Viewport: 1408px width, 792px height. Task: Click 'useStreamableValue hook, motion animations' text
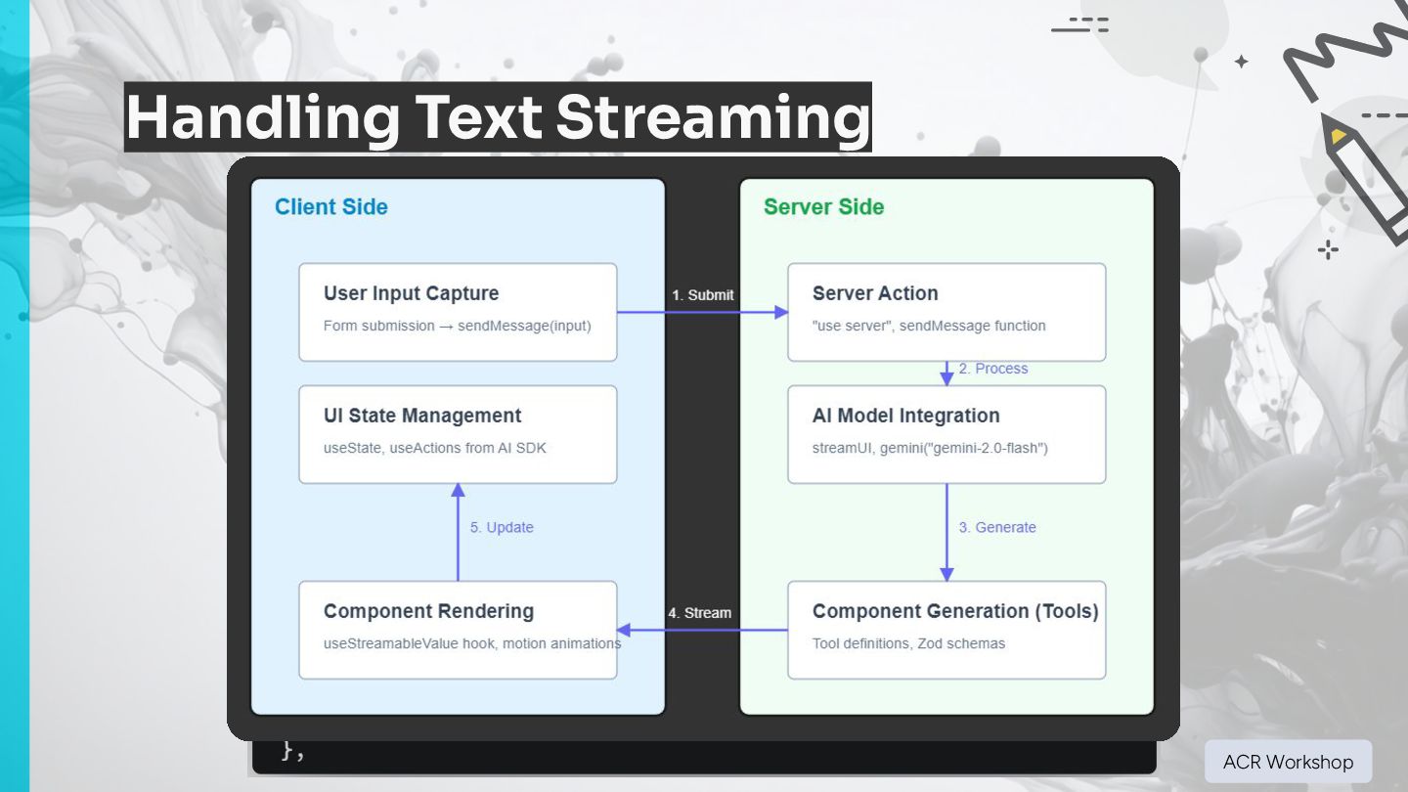pos(472,643)
